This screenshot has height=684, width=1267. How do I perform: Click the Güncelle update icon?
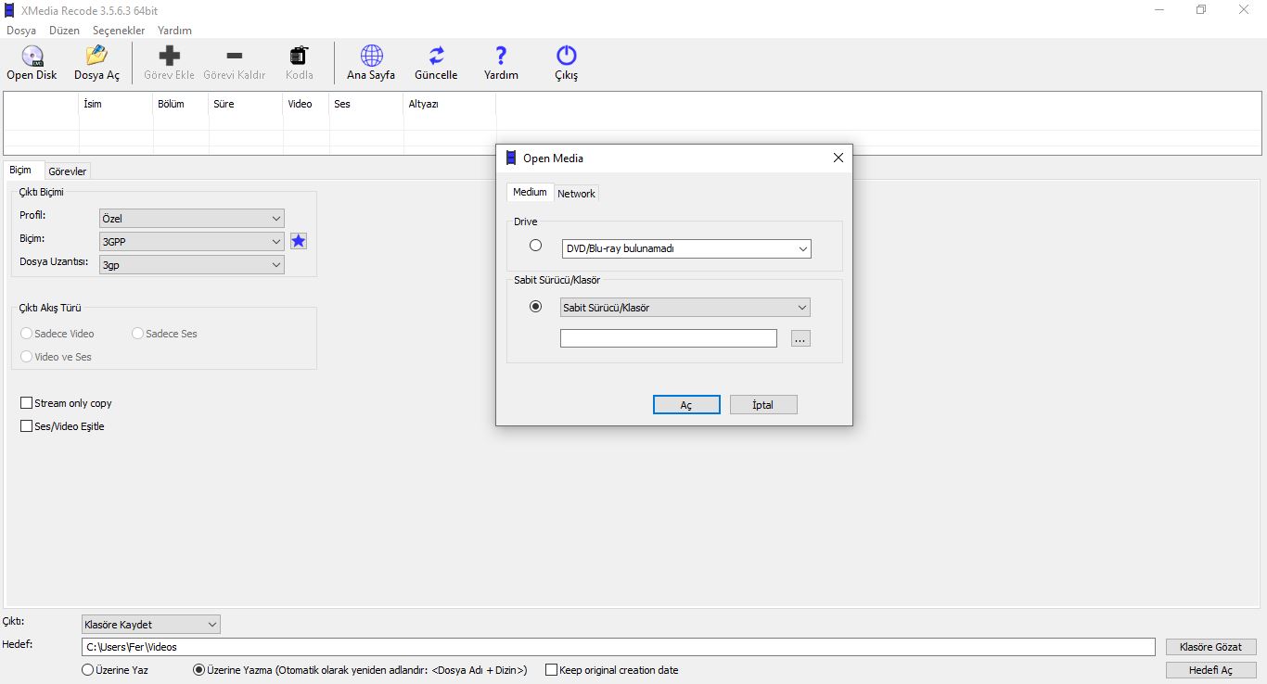436,57
